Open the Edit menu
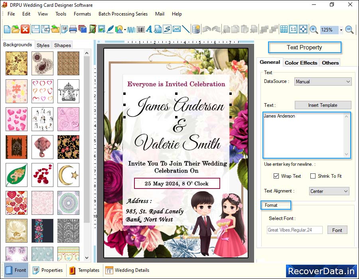The height and width of the screenshot is (279, 359). coord(26,14)
